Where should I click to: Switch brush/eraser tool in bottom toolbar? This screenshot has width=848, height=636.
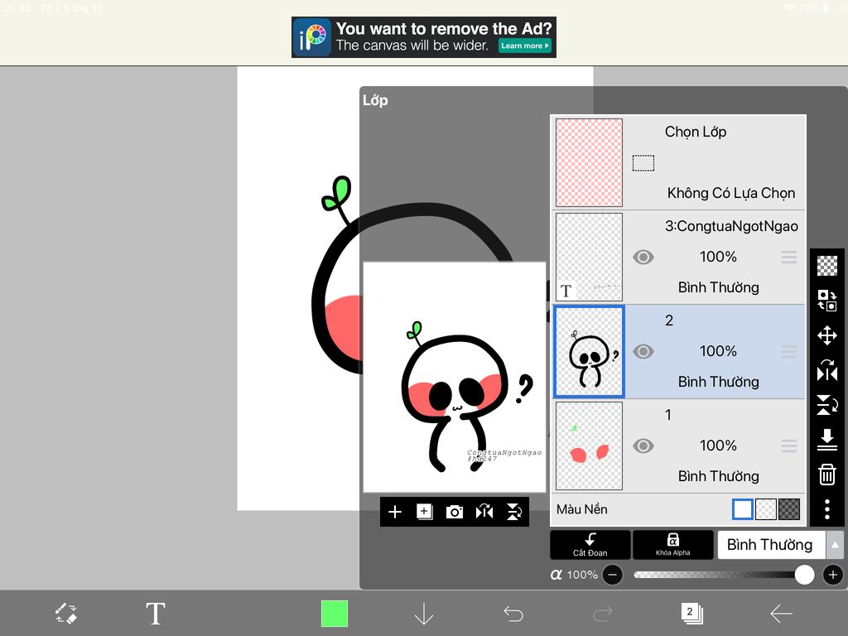pyautogui.click(x=66, y=614)
